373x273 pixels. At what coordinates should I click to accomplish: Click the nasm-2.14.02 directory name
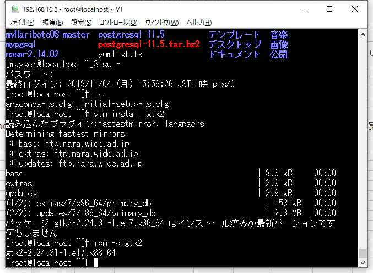(32, 54)
